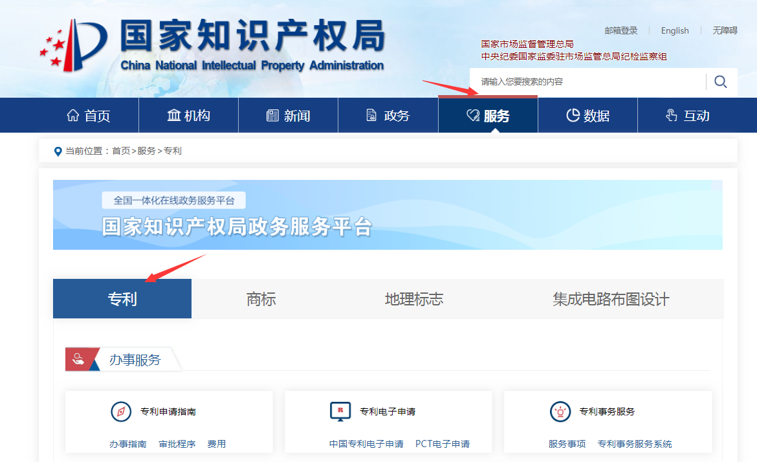Click the 专利电子申请 card title

pos(388,412)
